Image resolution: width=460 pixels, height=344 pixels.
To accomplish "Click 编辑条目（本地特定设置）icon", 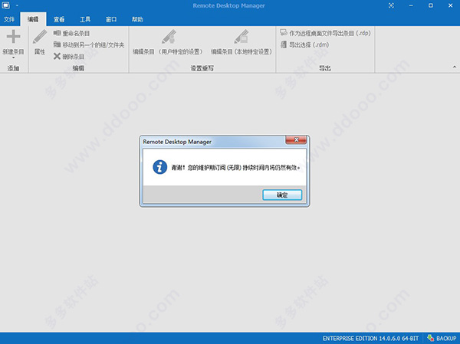I will [242, 37].
